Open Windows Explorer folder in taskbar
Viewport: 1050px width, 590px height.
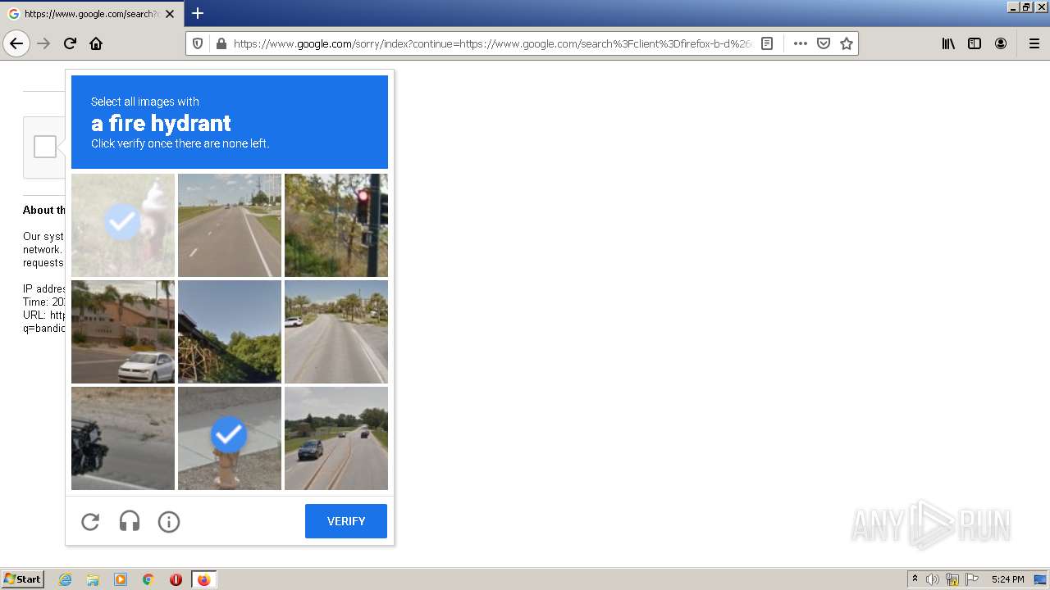93,579
